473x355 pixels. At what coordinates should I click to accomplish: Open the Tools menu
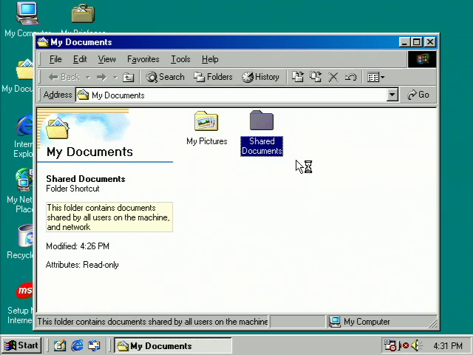coord(180,59)
